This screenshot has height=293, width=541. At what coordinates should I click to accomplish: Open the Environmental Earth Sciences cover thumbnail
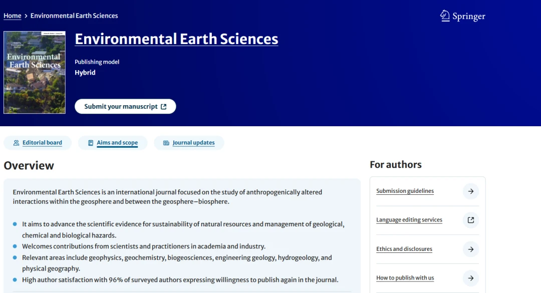pyautogui.click(x=35, y=73)
